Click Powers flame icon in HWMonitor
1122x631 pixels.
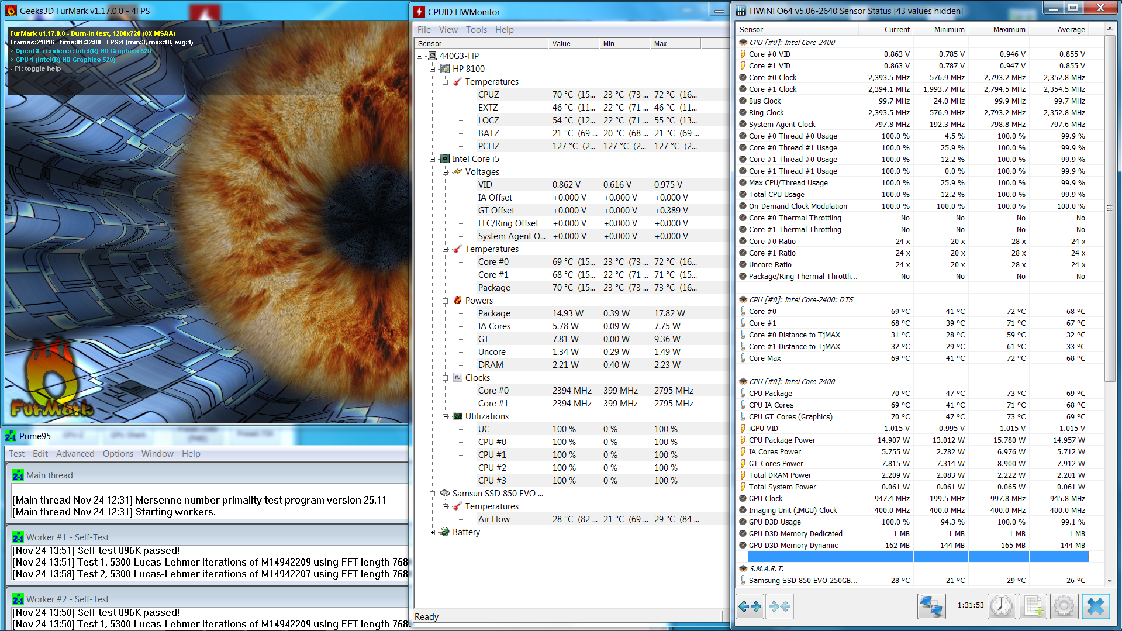[x=458, y=300]
